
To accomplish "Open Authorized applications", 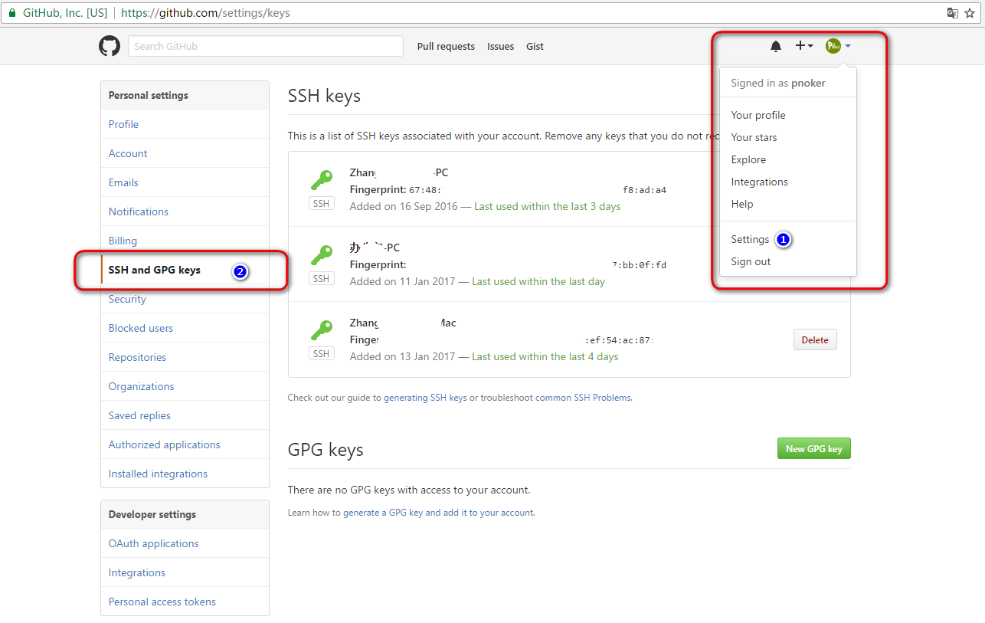I will (x=185, y=444).
